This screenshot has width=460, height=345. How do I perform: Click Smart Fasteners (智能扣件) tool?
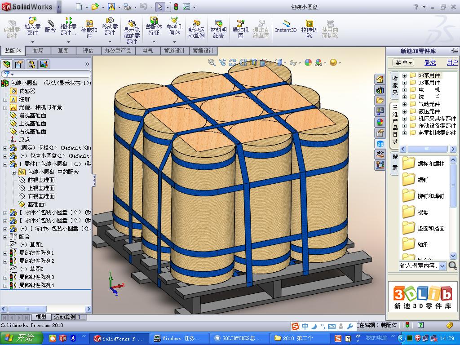(x=89, y=29)
